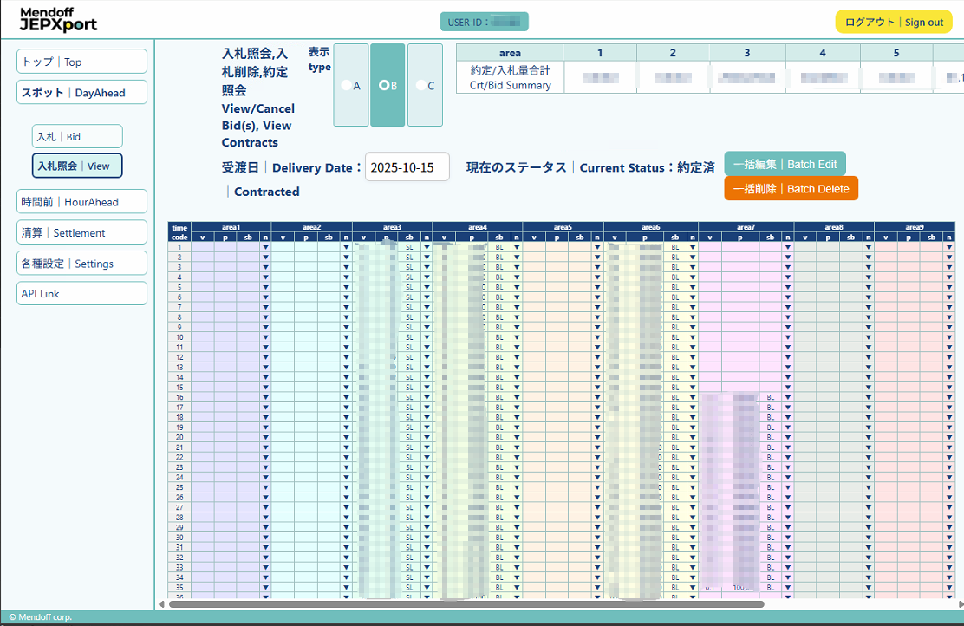
Task: Click the Sign out button
Action: click(x=892, y=23)
